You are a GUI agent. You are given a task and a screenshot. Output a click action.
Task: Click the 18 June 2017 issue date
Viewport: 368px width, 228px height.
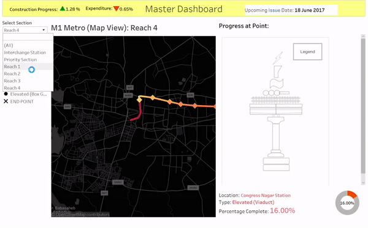click(x=310, y=10)
